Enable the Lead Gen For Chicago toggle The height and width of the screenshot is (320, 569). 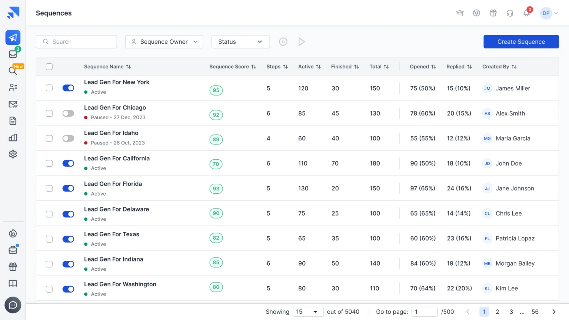click(x=68, y=113)
